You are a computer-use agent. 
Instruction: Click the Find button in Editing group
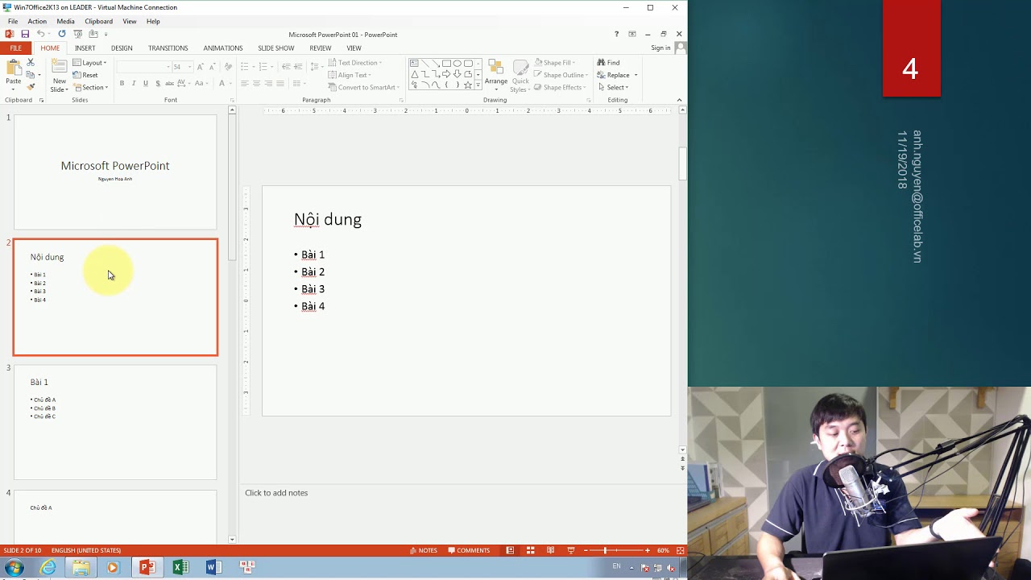pos(608,62)
